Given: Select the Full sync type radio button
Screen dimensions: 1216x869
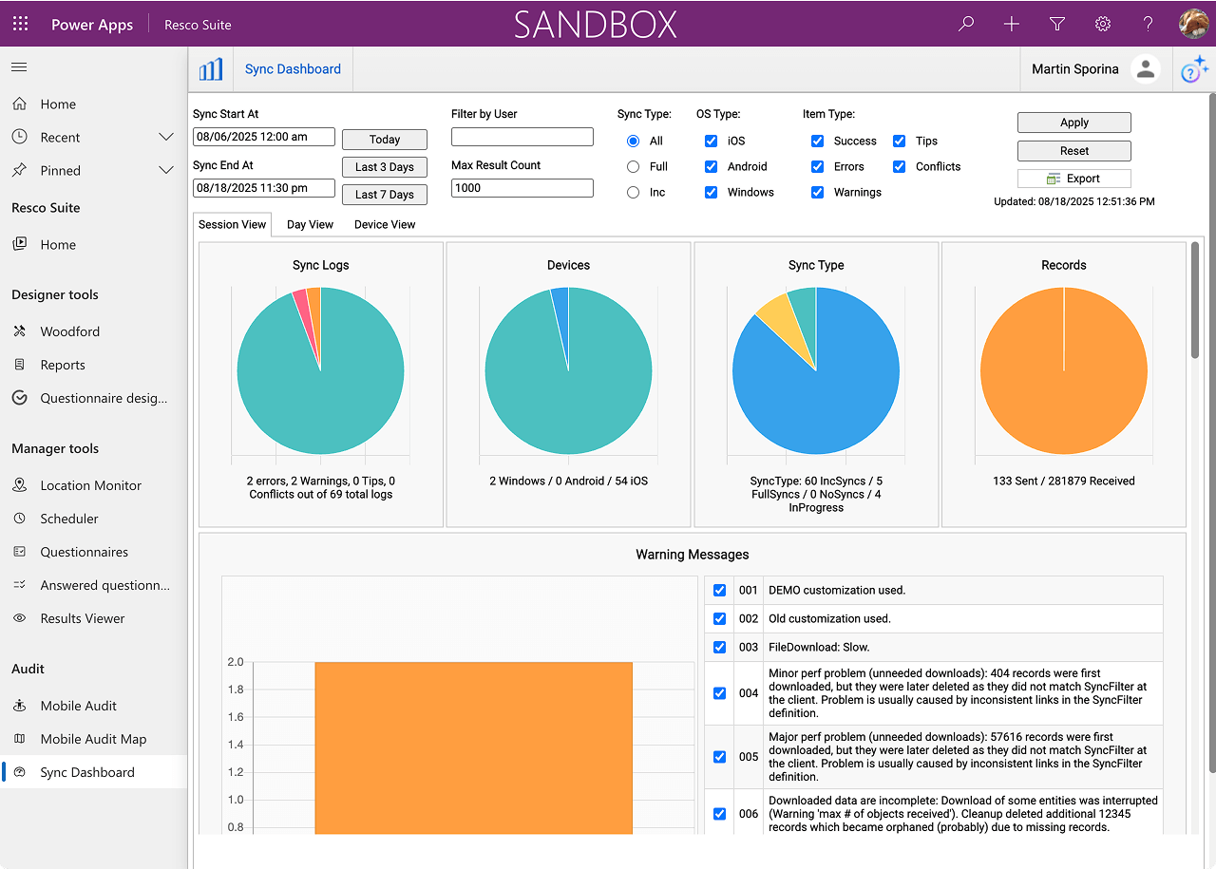Looking at the screenshot, I should (x=634, y=167).
